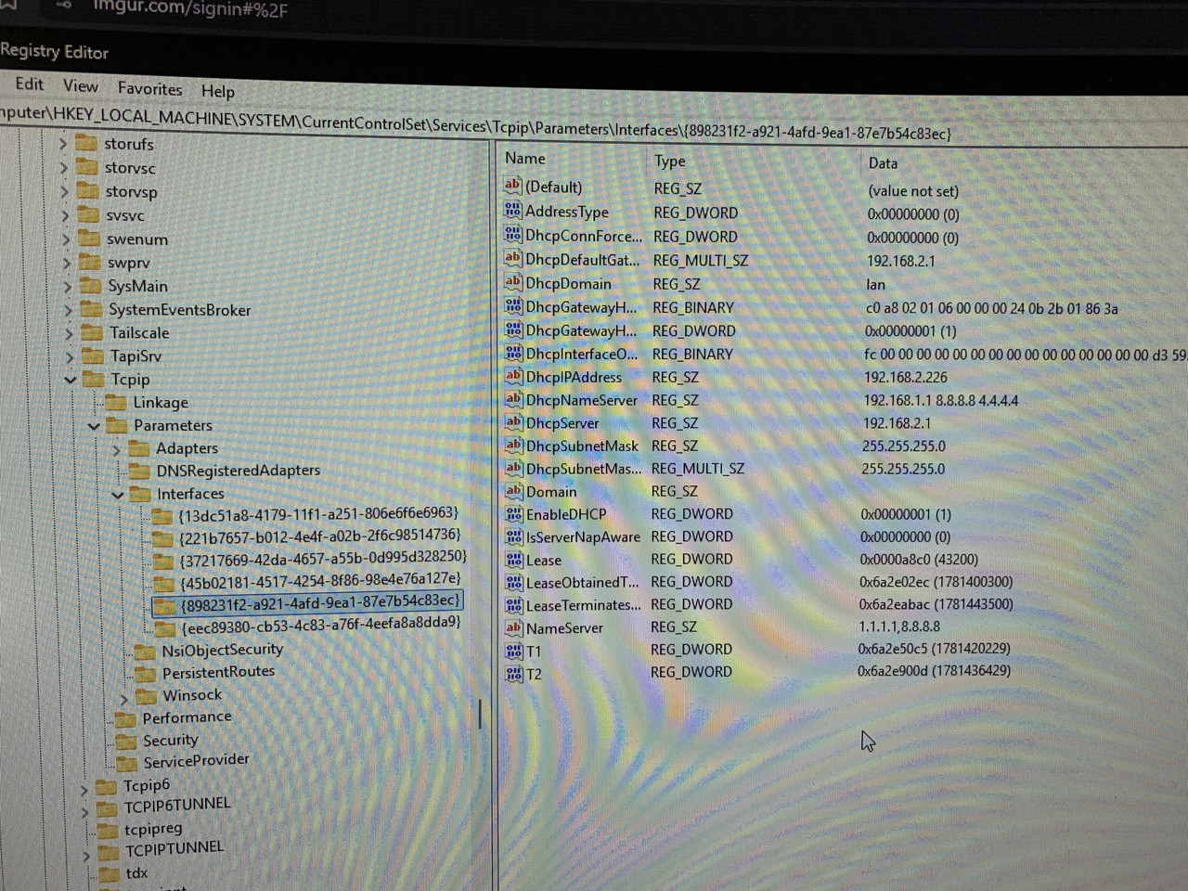Expand the Adapters key

pos(117,448)
